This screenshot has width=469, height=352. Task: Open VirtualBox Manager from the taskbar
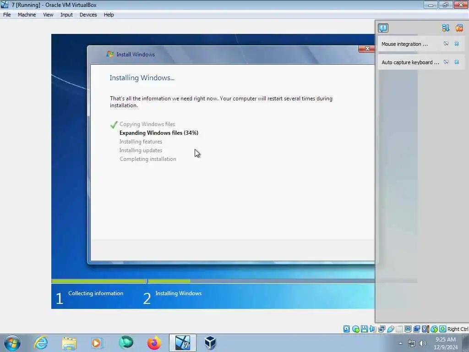coord(210,343)
